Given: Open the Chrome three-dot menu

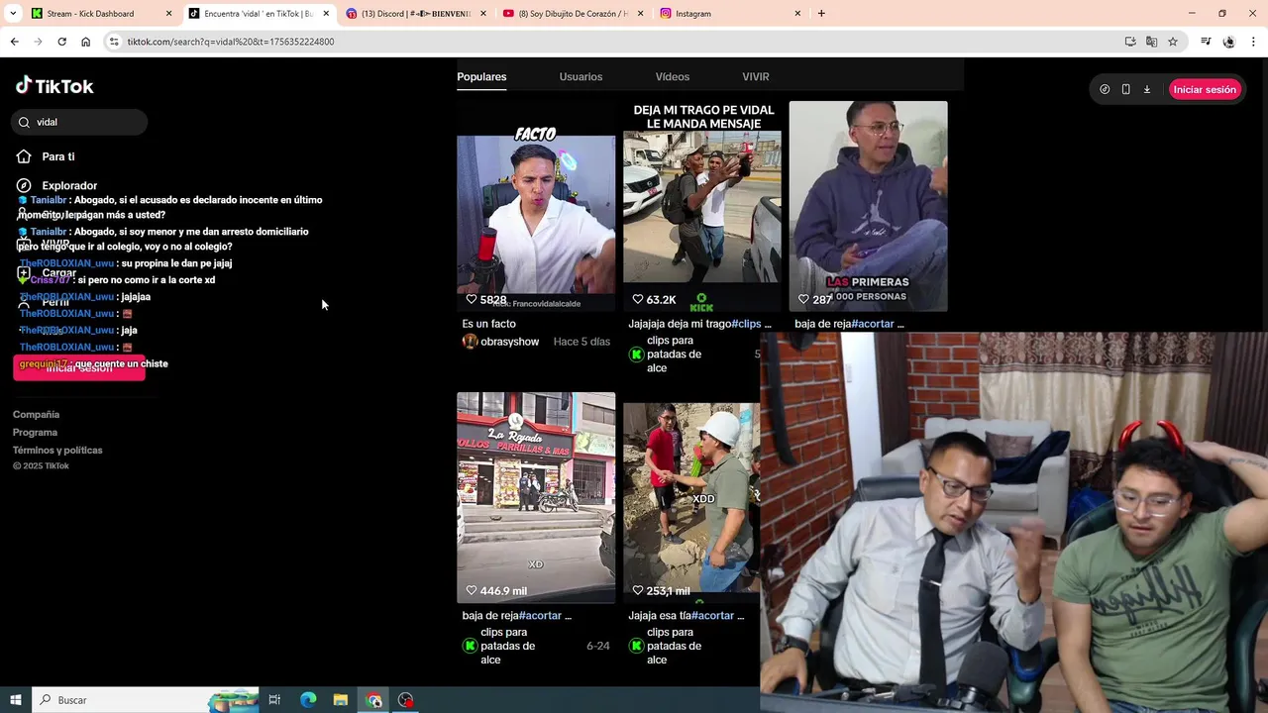Looking at the screenshot, I should (x=1253, y=42).
